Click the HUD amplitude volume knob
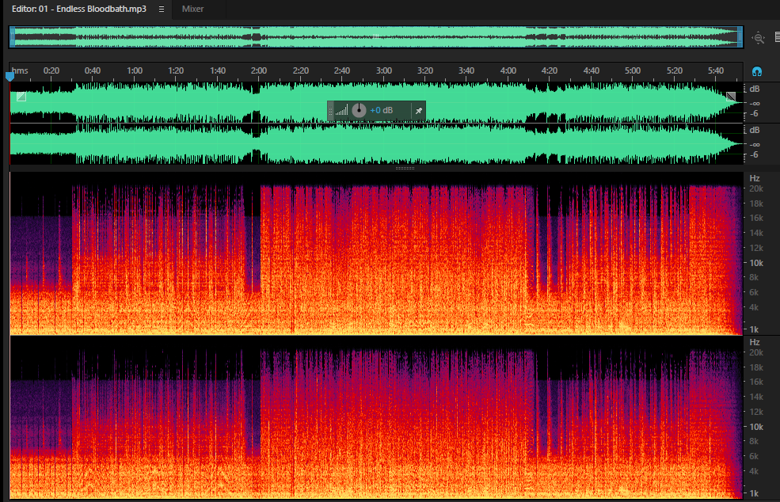The height and width of the screenshot is (502, 780). point(359,110)
